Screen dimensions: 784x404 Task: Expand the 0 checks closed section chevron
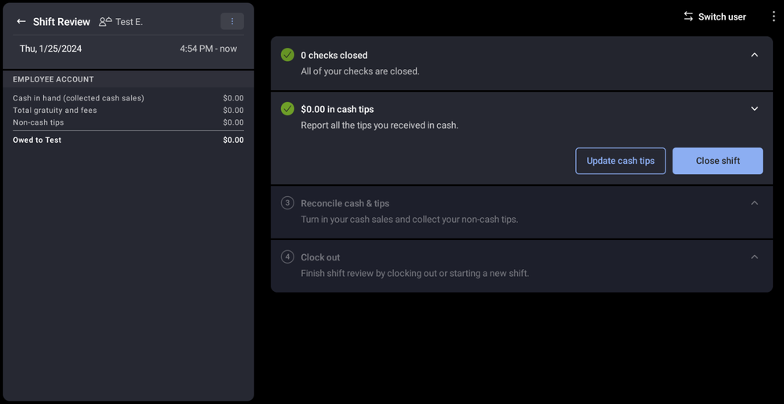click(754, 55)
